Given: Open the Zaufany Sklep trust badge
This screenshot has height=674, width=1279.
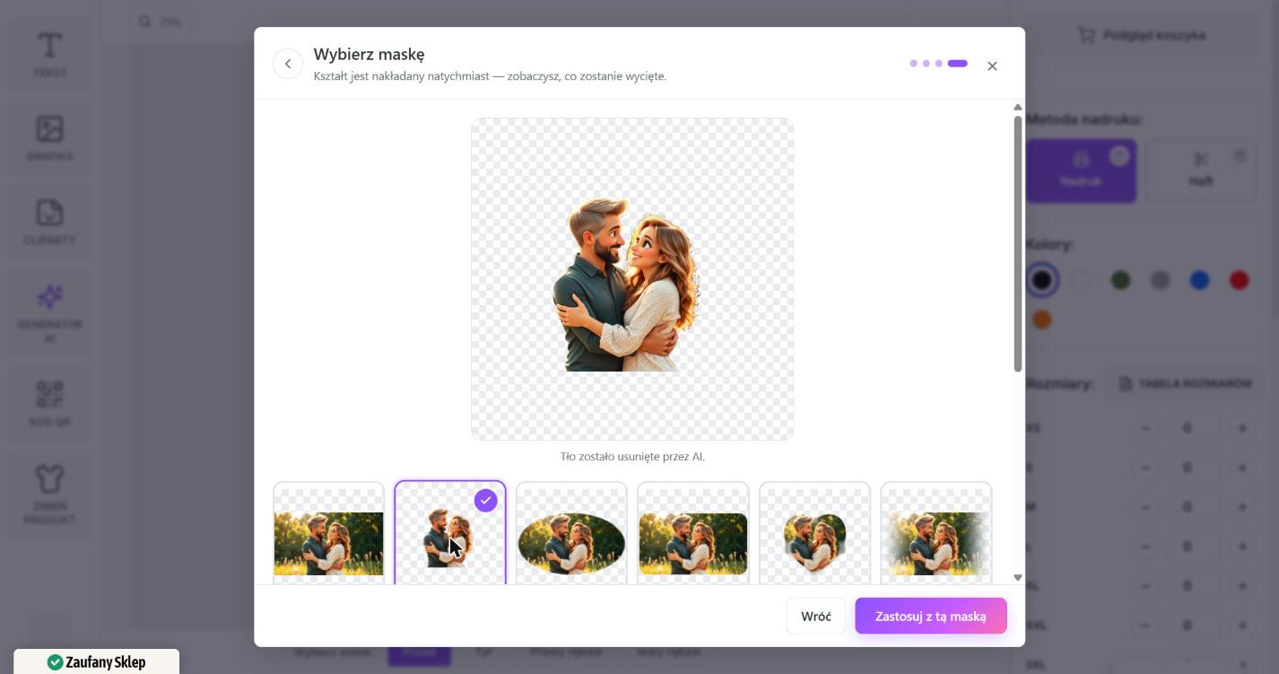Looking at the screenshot, I should pos(97,662).
